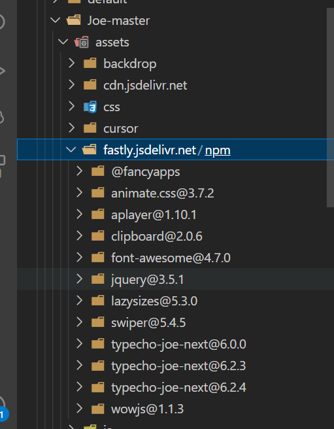This screenshot has height=429, width=334.
Task: Click the blue notification badge in activity bar
Action: (3, 415)
